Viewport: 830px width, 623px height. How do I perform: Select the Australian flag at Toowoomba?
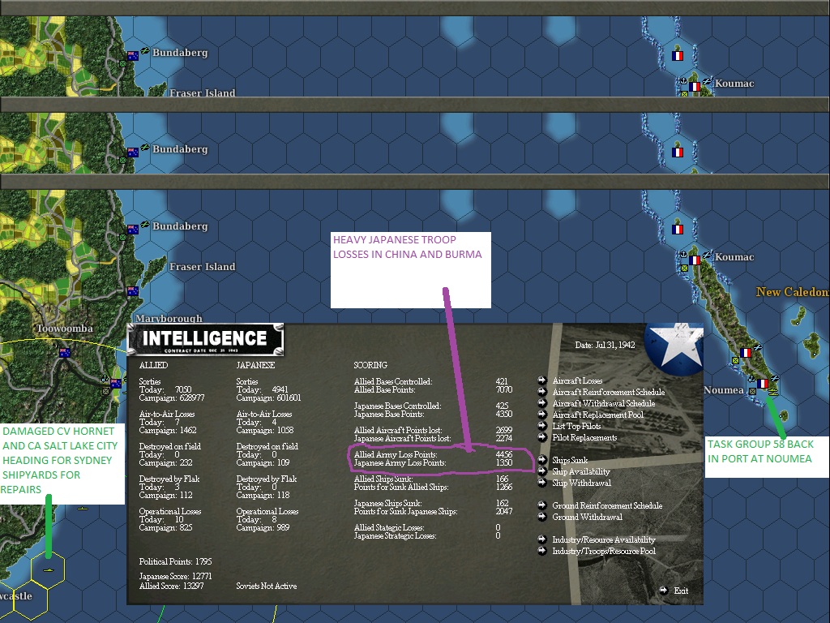(65, 353)
